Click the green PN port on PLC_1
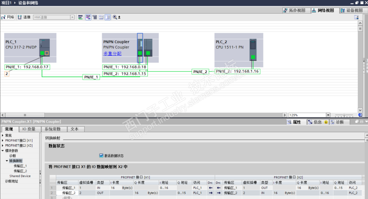The image size is (368, 199). pyautogui.click(x=42, y=53)
